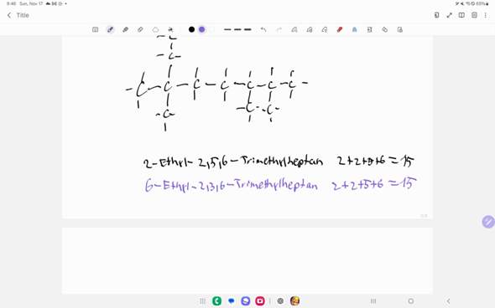This screenshot has width=495, height=308.
Task: Select the eraser tool
Action: (x=140, y=29)
